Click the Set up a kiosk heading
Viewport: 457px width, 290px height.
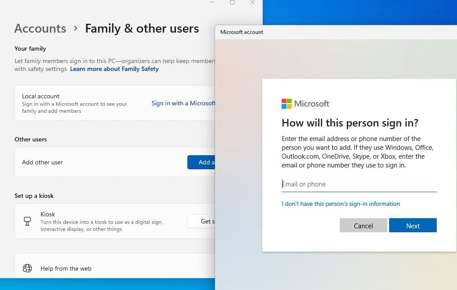(x=34, y=196)
